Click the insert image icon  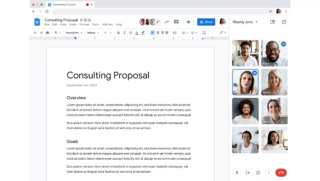[x=204, y=33]
